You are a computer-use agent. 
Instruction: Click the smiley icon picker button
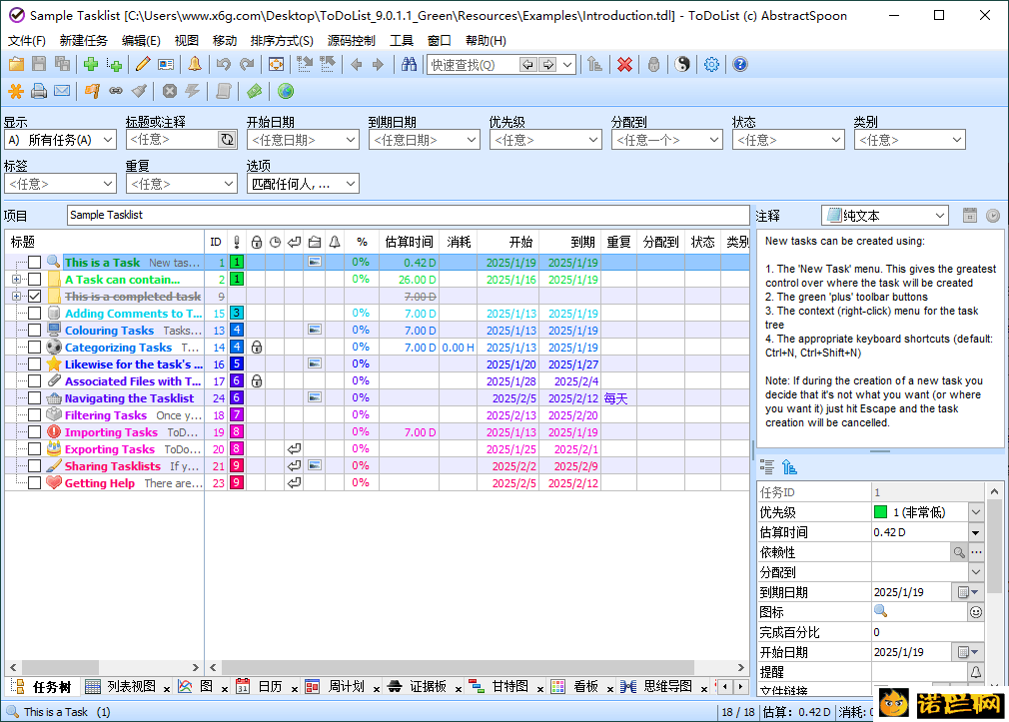pos(976,612)
